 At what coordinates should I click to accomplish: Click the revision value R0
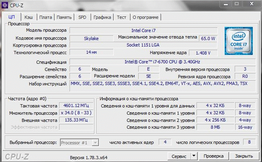click(245, 76)
